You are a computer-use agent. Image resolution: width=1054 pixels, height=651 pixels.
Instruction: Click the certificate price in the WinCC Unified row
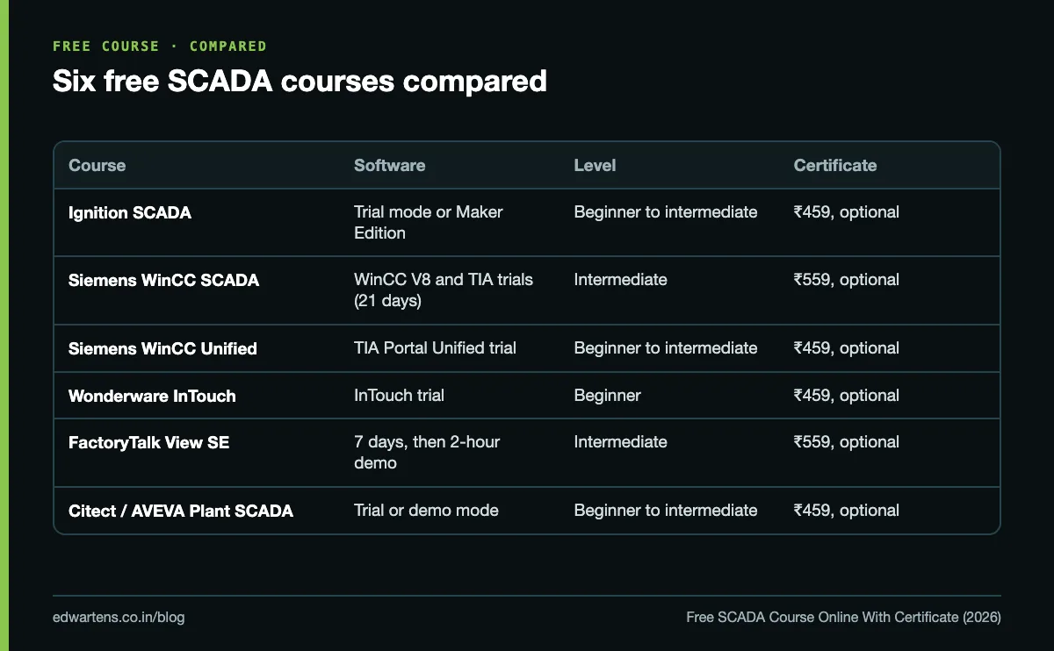pos(846,347)
